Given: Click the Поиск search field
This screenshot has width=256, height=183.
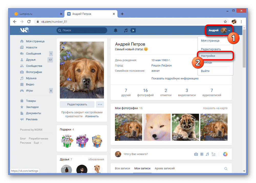Looking at the screenshot, I should [82, 30].
